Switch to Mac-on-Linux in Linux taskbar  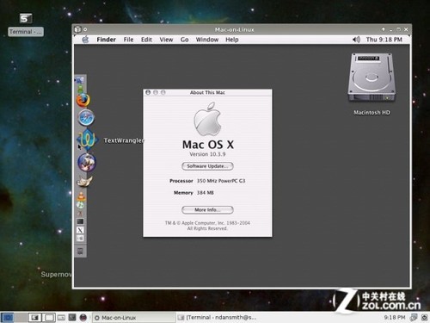pos(134,318)
